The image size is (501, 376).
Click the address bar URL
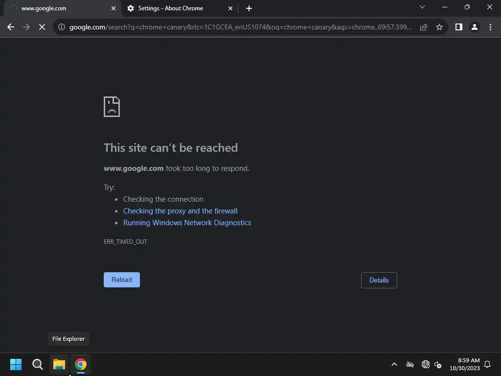point(240,27)
